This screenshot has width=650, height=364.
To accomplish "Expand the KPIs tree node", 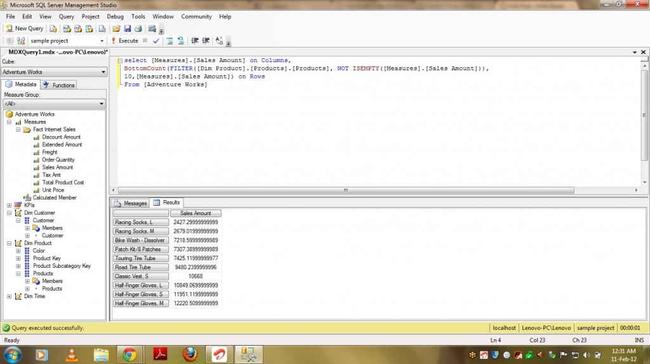I will [x=10, y=205].
